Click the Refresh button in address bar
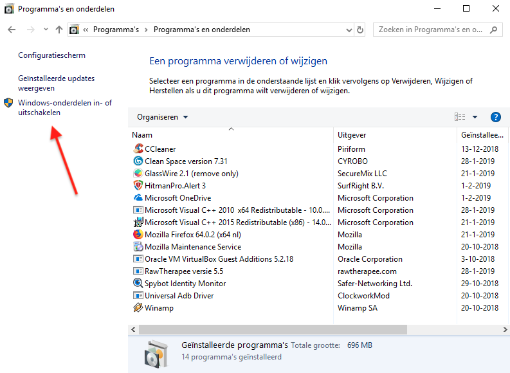 tap(360, 30)
